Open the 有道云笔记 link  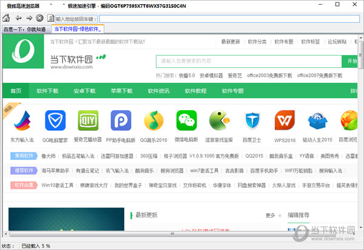click(87, 171)
